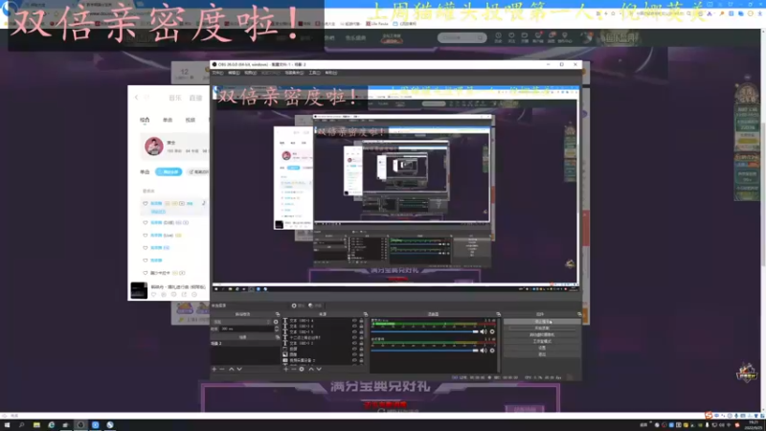766x431 pixels.
Task: Open source properties gear in the sources toolbar
Action: [x=302, y=369]
